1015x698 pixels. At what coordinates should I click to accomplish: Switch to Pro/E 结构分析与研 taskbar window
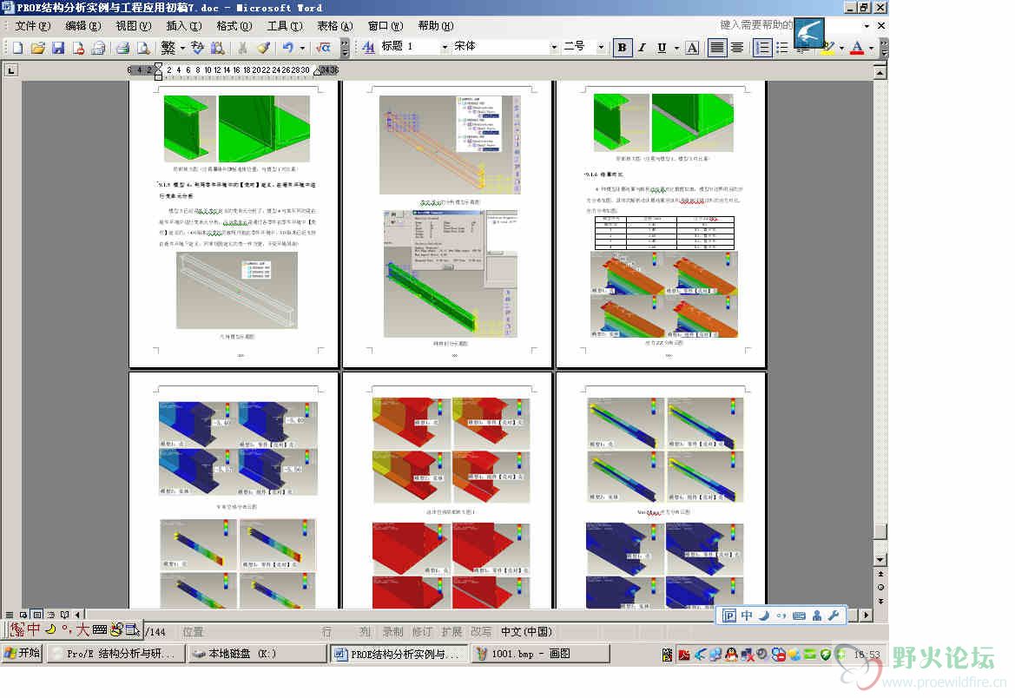(115, 654)
